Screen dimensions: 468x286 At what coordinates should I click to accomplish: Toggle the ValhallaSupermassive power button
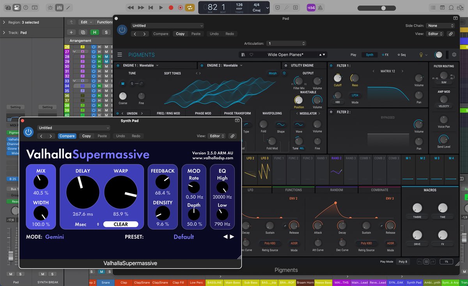tap(28, 132)
